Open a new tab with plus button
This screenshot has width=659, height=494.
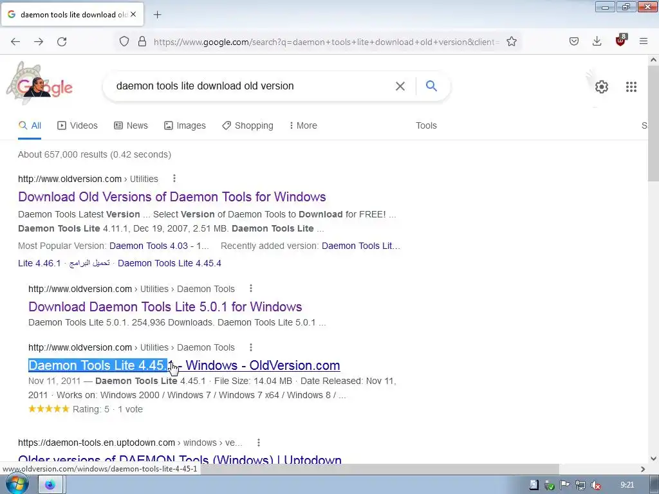(157, 15)
